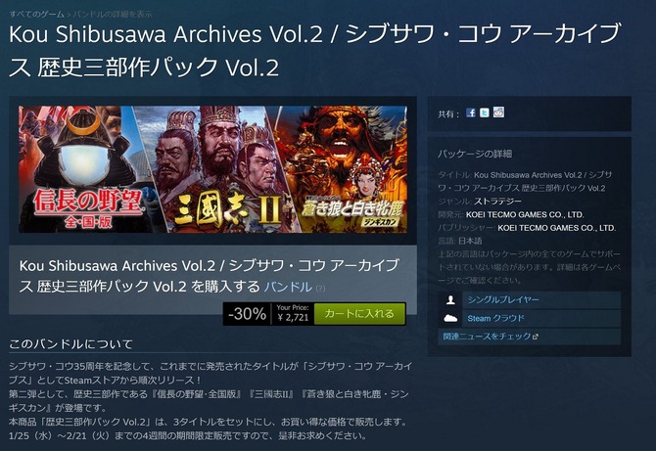Click the single-player person icon

450,299
